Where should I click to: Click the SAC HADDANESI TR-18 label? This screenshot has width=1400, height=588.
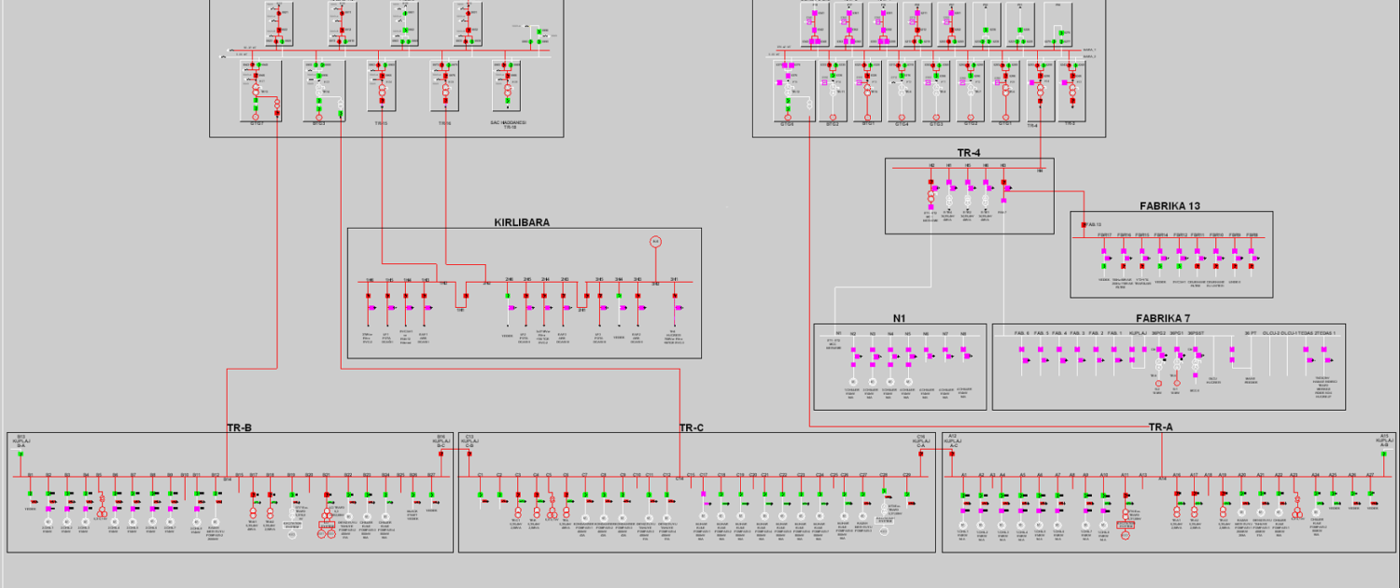(510, 124)
